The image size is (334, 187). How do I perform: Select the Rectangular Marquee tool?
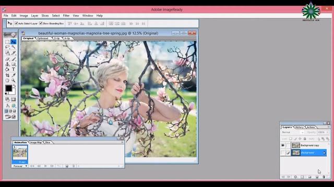point(7,42)
